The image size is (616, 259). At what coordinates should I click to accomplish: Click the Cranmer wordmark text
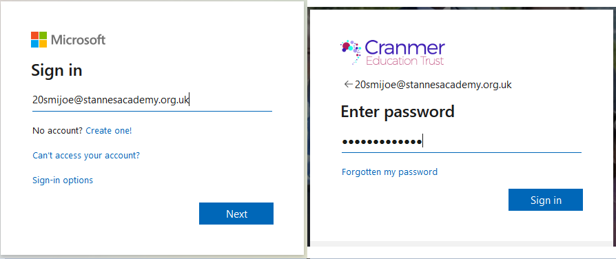coord(404,48)
